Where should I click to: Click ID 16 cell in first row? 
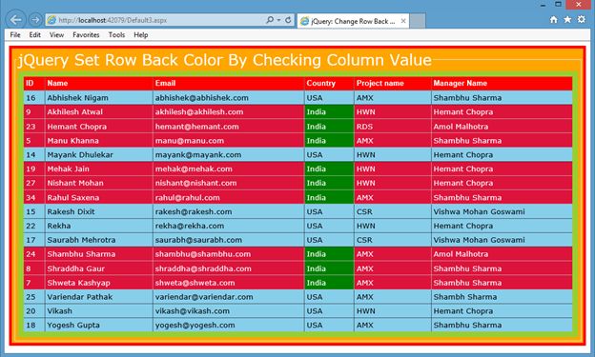(34, 98)
